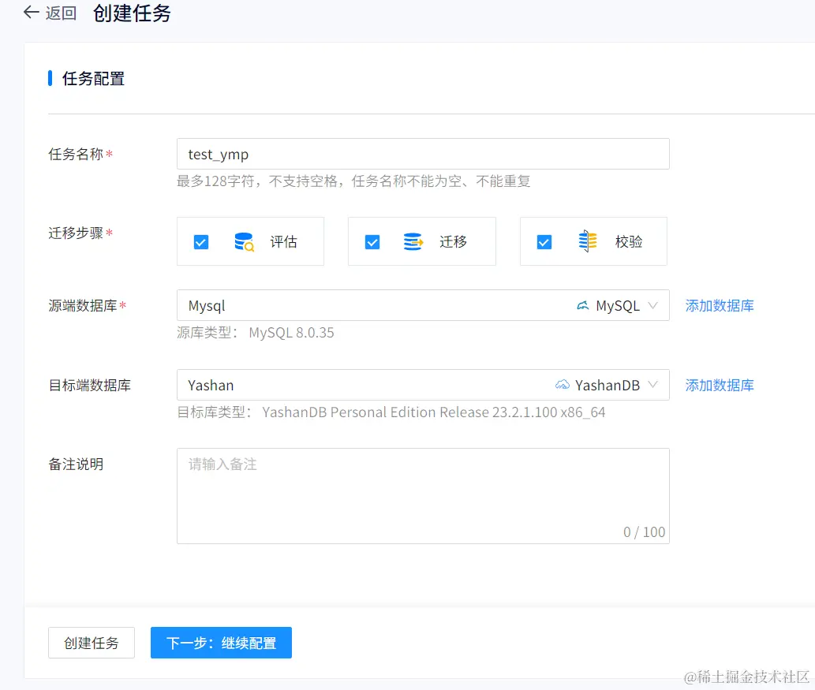
Task: Click the back arrow icon
Action: (x=32, y=13)
